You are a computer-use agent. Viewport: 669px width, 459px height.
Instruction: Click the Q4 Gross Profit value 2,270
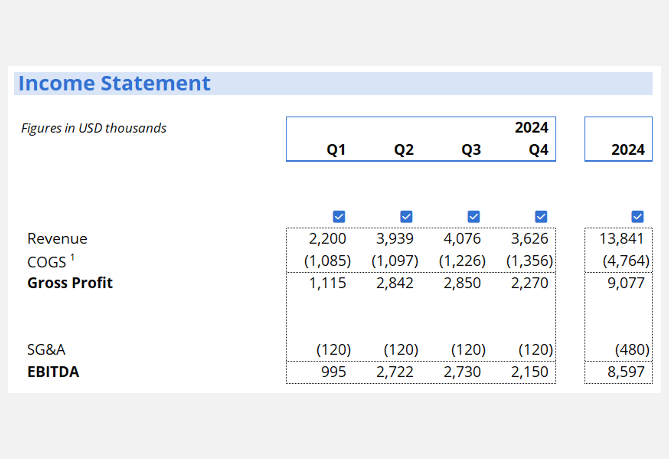pos(529,283)
